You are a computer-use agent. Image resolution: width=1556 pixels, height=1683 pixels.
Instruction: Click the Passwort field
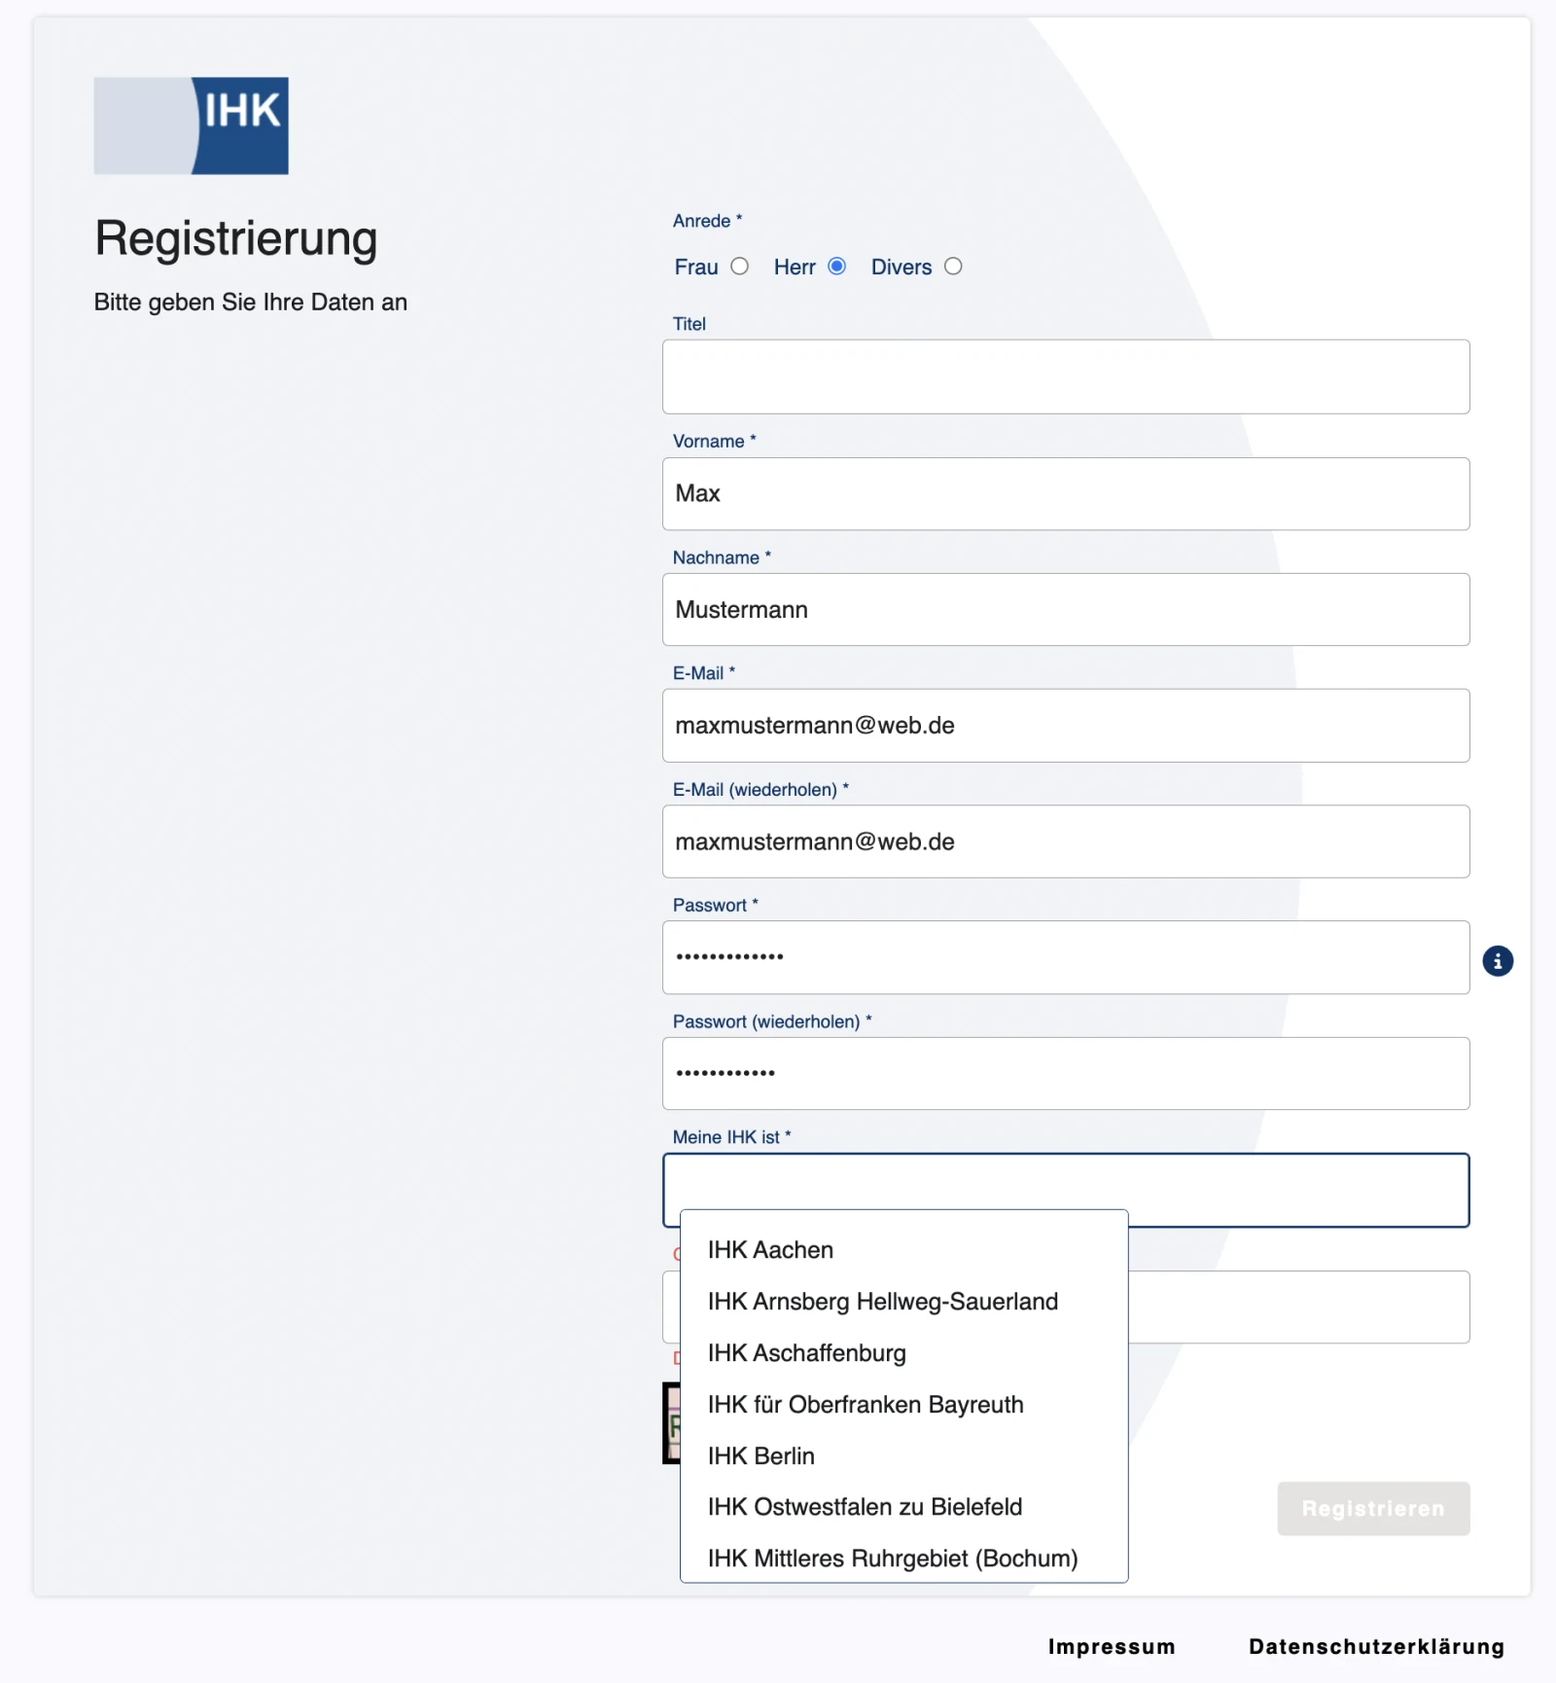[x=1066, y=957]
